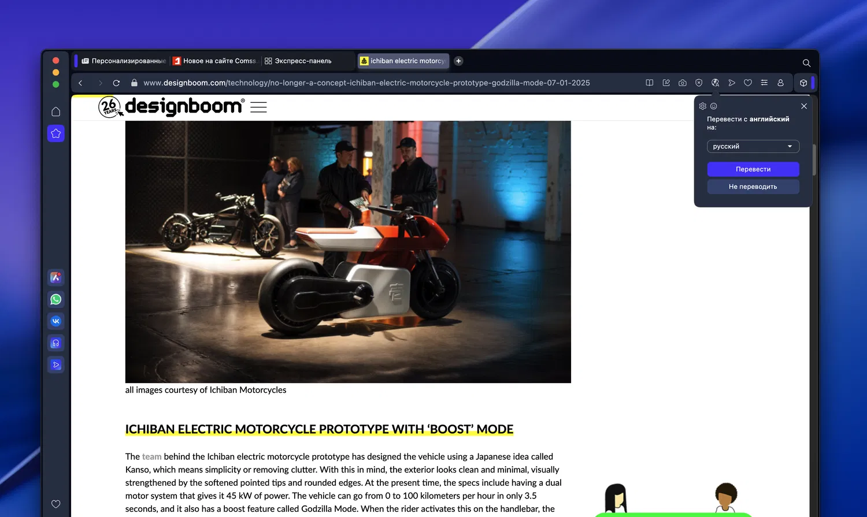Click caption 'all images courtesy of Ichiban Motorcycles'
The width and height of the screenshot is (867, 517).
[206, 390]
